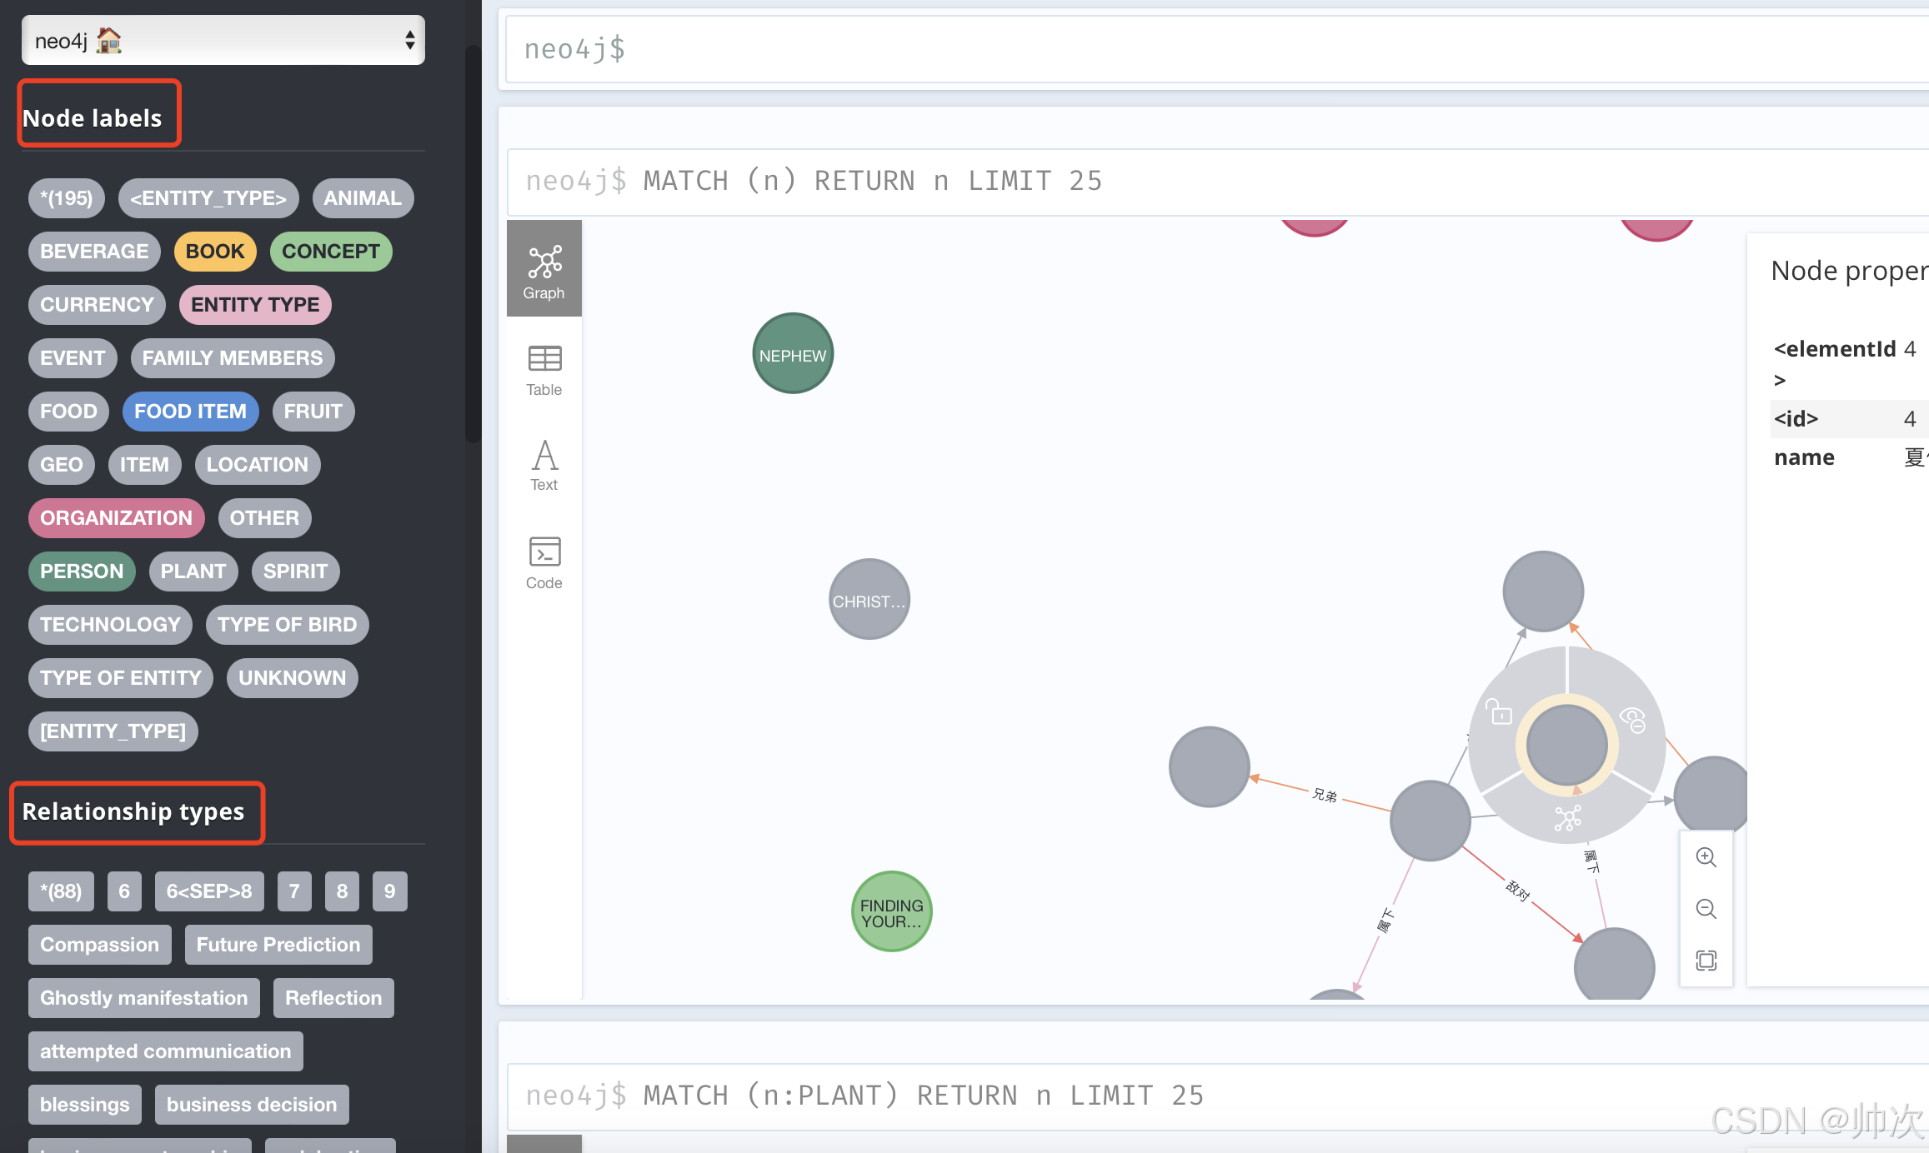Select the BEVERAGE node label
The image size is (1929, 1153).
[94, 252]
